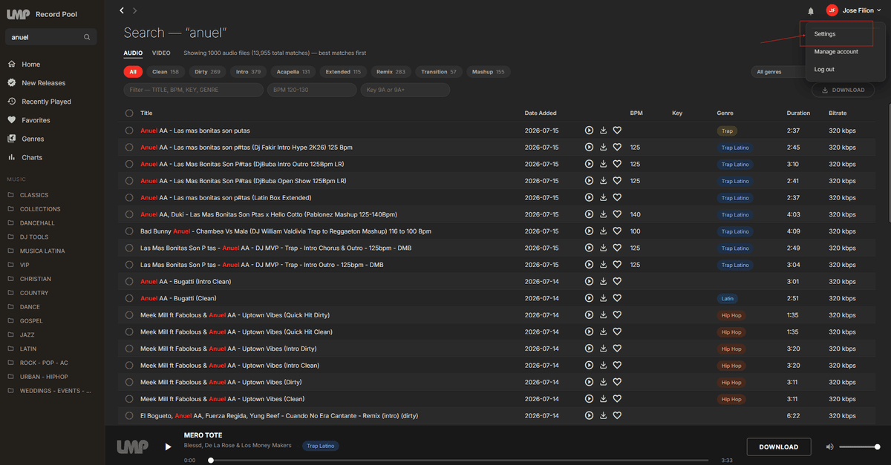Favorite 'Cuando No Era Cantante' remix
891x465 pixels.
(617, 416)
